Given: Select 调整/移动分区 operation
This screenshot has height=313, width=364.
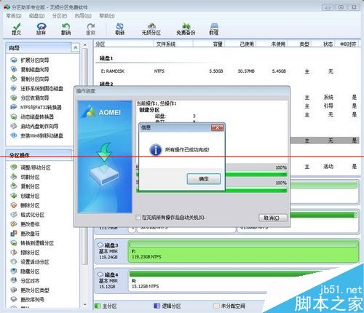Looking at the screenshot, I should pos(31,167).
